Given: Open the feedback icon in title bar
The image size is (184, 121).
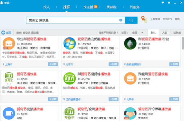Looking at the screenshot, I should (x=163, y=3).
